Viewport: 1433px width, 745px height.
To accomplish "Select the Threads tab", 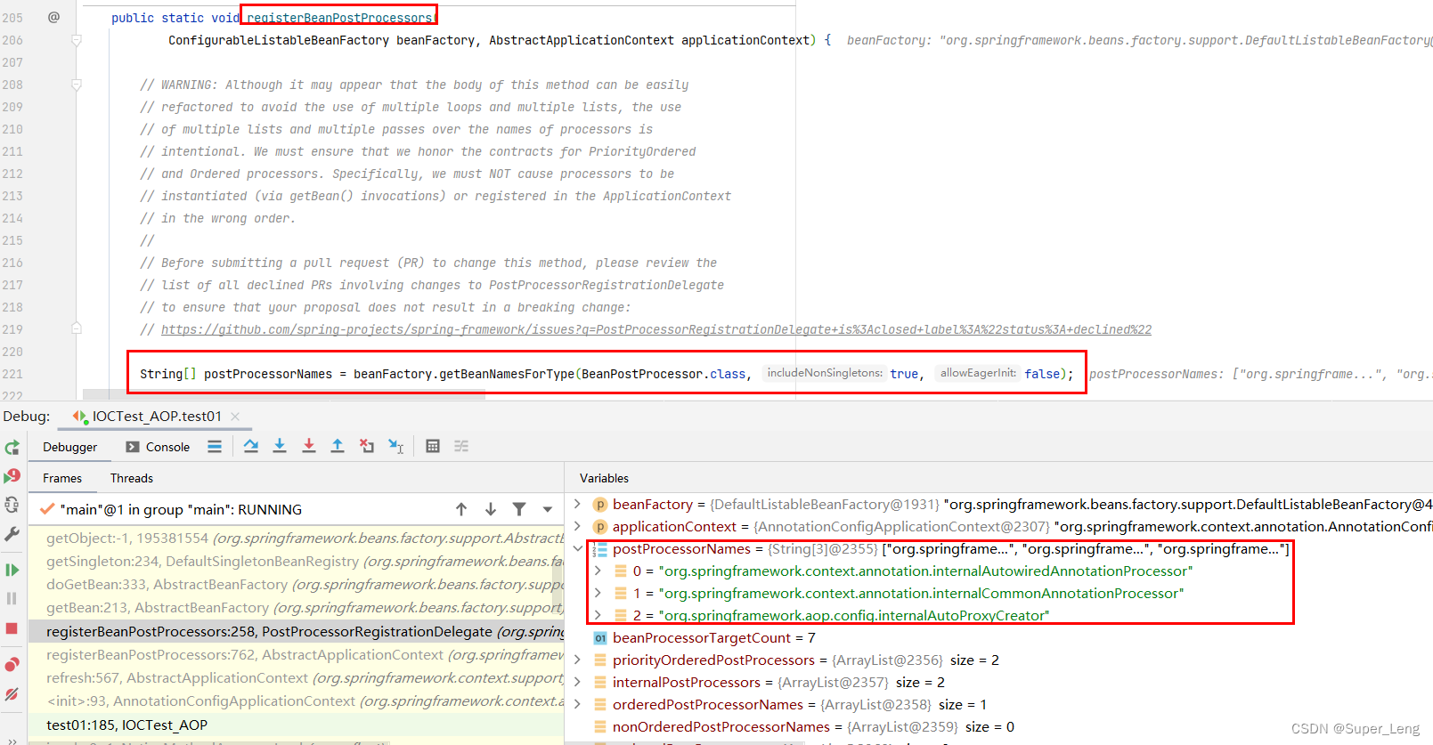I will coord(132,478).
